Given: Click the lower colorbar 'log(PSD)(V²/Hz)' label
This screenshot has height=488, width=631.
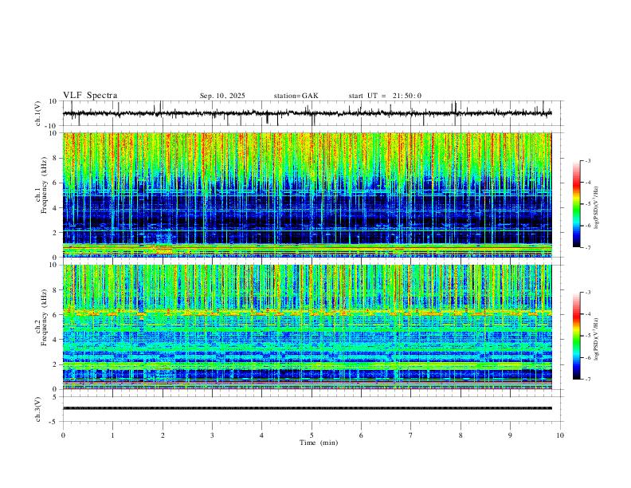Looking at the screenshot, I should coord(596,340).
